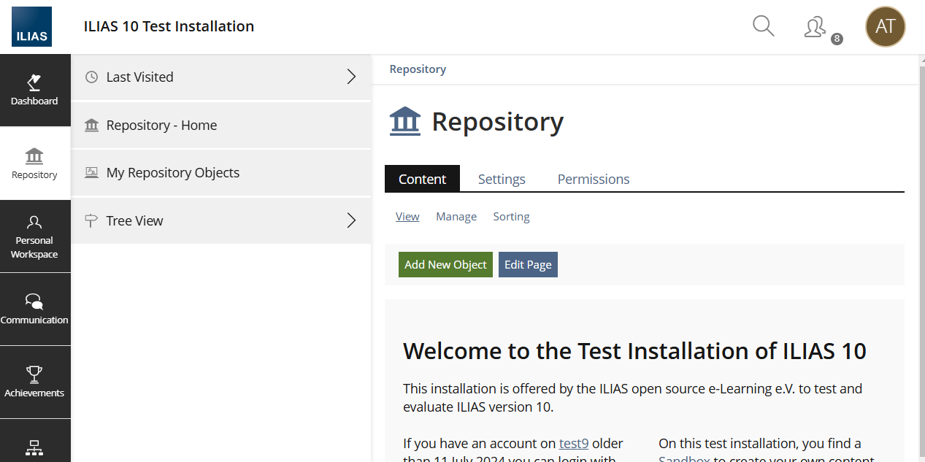Follow the test9 hyperlink

(x=574, y=444)
